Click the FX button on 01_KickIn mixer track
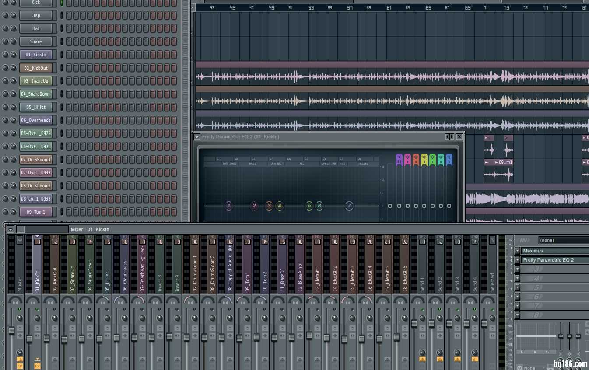The image size is (589, 370). [37, 366]
